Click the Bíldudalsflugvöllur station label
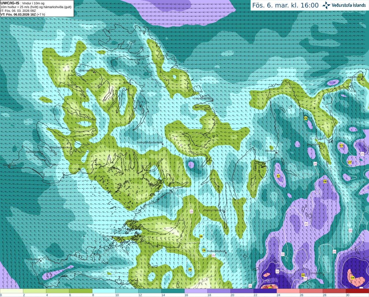Screen dimensions: 369x297 click(x=60, y=147)
